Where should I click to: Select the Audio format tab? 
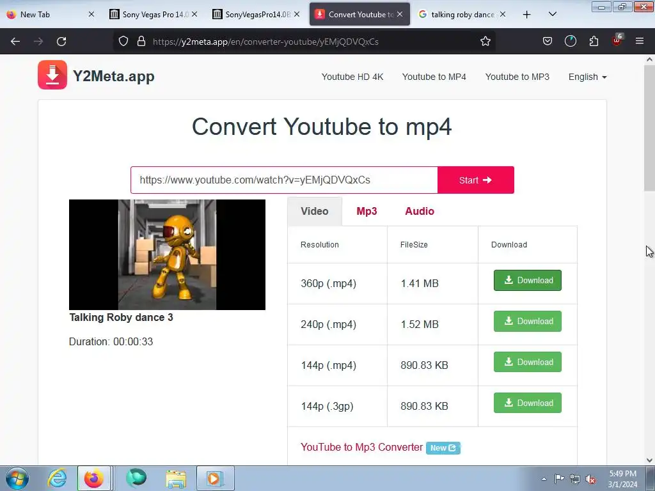click(x=420, y=211)
